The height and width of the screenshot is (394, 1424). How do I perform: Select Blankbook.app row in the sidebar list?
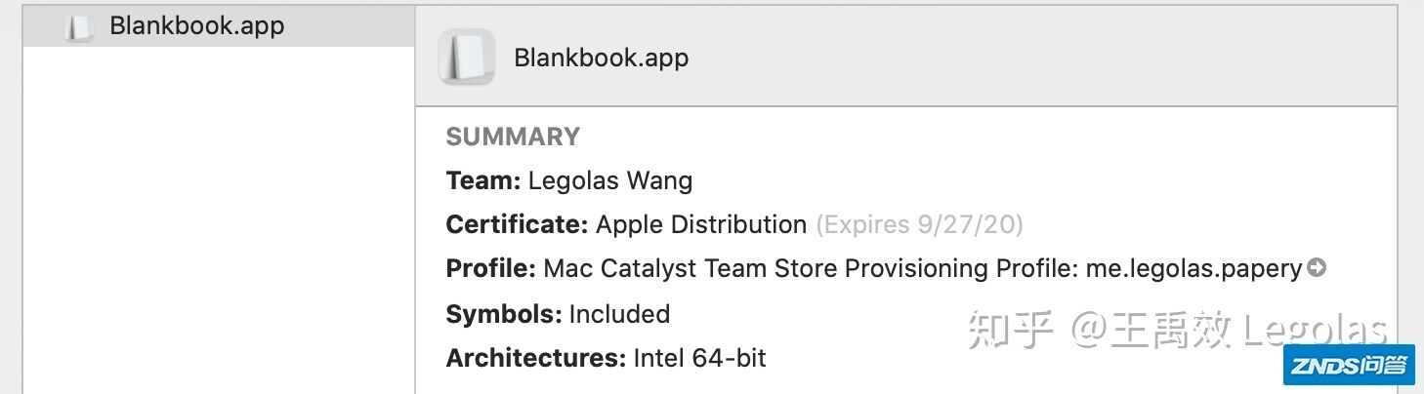pyautogui.click(x=218, y=26)
